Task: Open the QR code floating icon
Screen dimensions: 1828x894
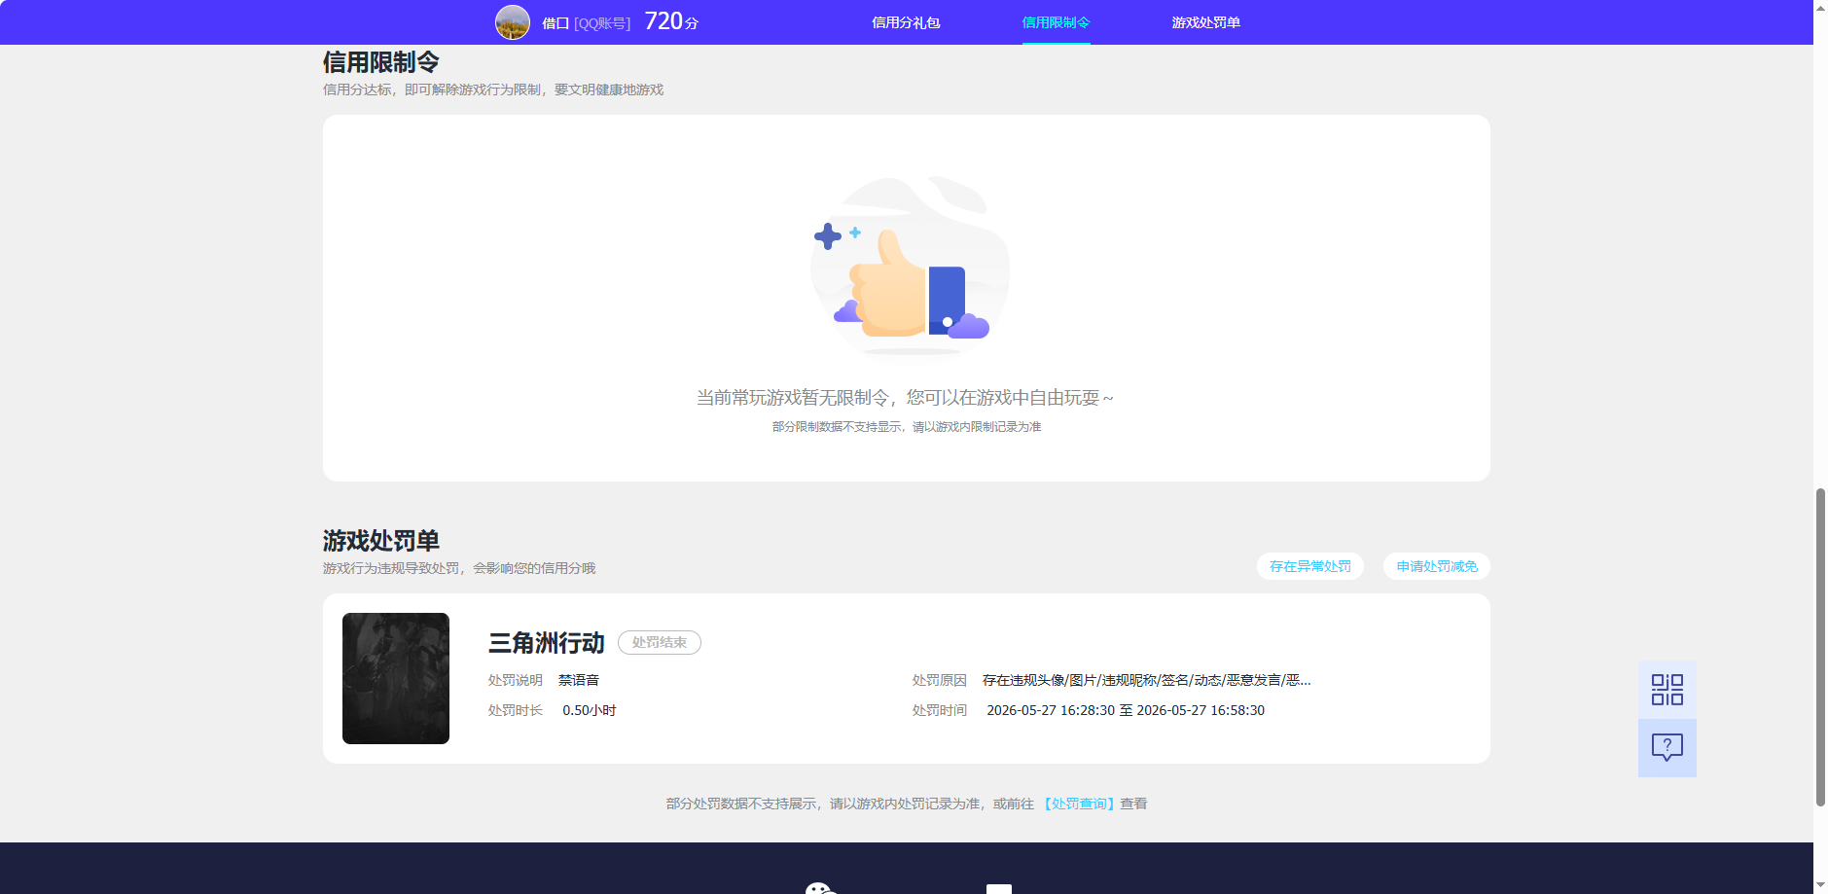Action: pyautogui.click(x=1667, y=690)
